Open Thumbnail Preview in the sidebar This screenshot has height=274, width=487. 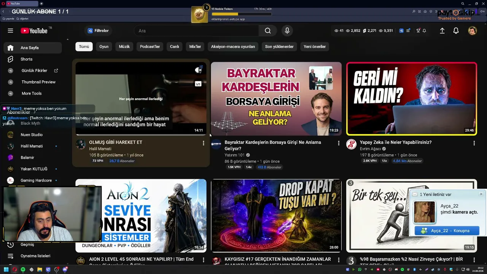point(33,82)
